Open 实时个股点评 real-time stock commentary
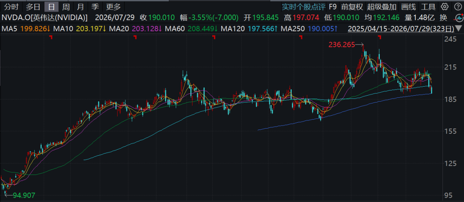 pyautogui.click(x=303, y=6)
